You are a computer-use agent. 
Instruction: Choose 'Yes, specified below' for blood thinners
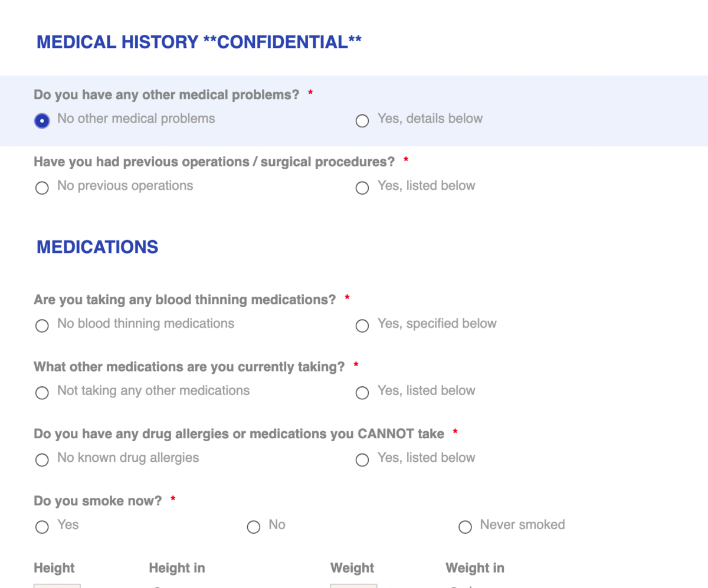pyautogui.click(x=362, y=326)
